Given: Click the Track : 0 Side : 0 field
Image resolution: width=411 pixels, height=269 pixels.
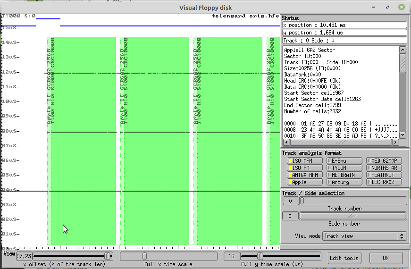Looking at the screenshot, I should point(344,41).
